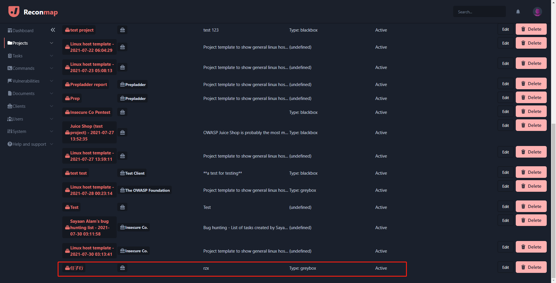
Task: Expand the Help and support chevron
Action: 52,144
